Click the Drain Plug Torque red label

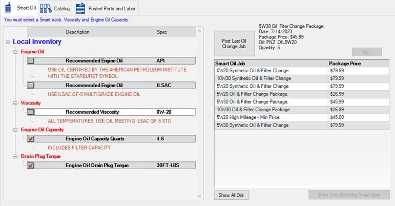click(41, 156)
